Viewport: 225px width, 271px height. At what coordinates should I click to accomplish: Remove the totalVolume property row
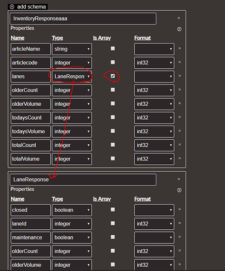click(x=180, y=158)
